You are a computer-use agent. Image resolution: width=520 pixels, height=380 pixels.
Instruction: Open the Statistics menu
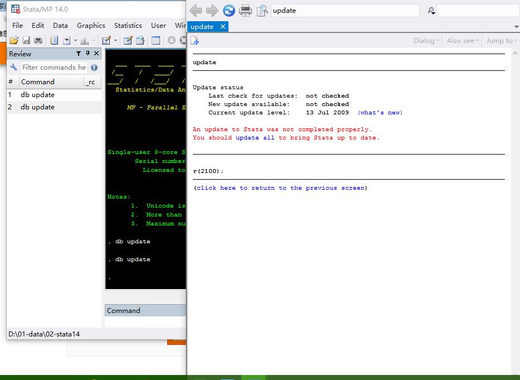click(x=128, y=25)
